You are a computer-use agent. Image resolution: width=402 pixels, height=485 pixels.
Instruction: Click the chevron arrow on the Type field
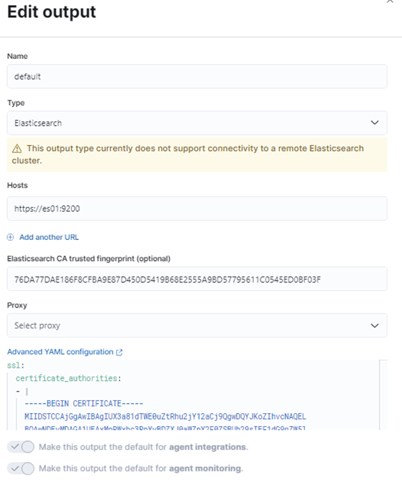[x=375, y=123]
